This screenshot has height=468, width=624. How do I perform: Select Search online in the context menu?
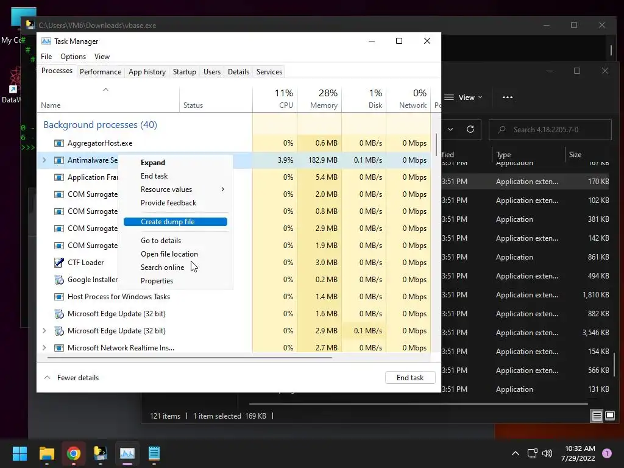coord(175,268)
